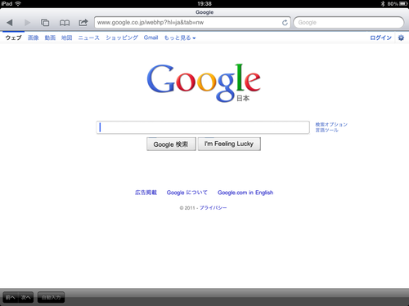Open the ショッピング shopping tab
The width and height of the screenshot is (409, 306).
tap(122, 38)
